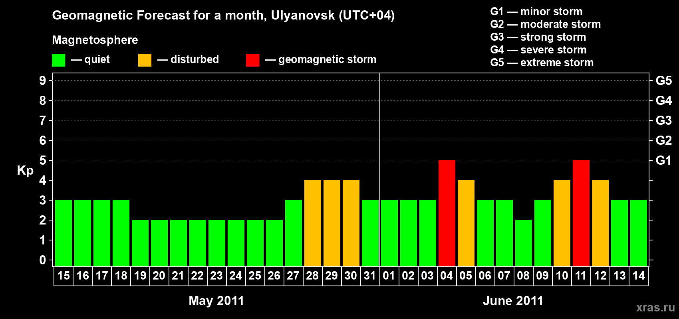Click the green bar for May 15
This screenshot has height=319, width=679.
click(x=64, y=233)
